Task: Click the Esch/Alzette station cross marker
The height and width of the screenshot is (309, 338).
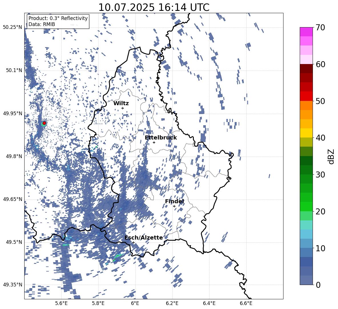Action: click(x=133, y=242)
